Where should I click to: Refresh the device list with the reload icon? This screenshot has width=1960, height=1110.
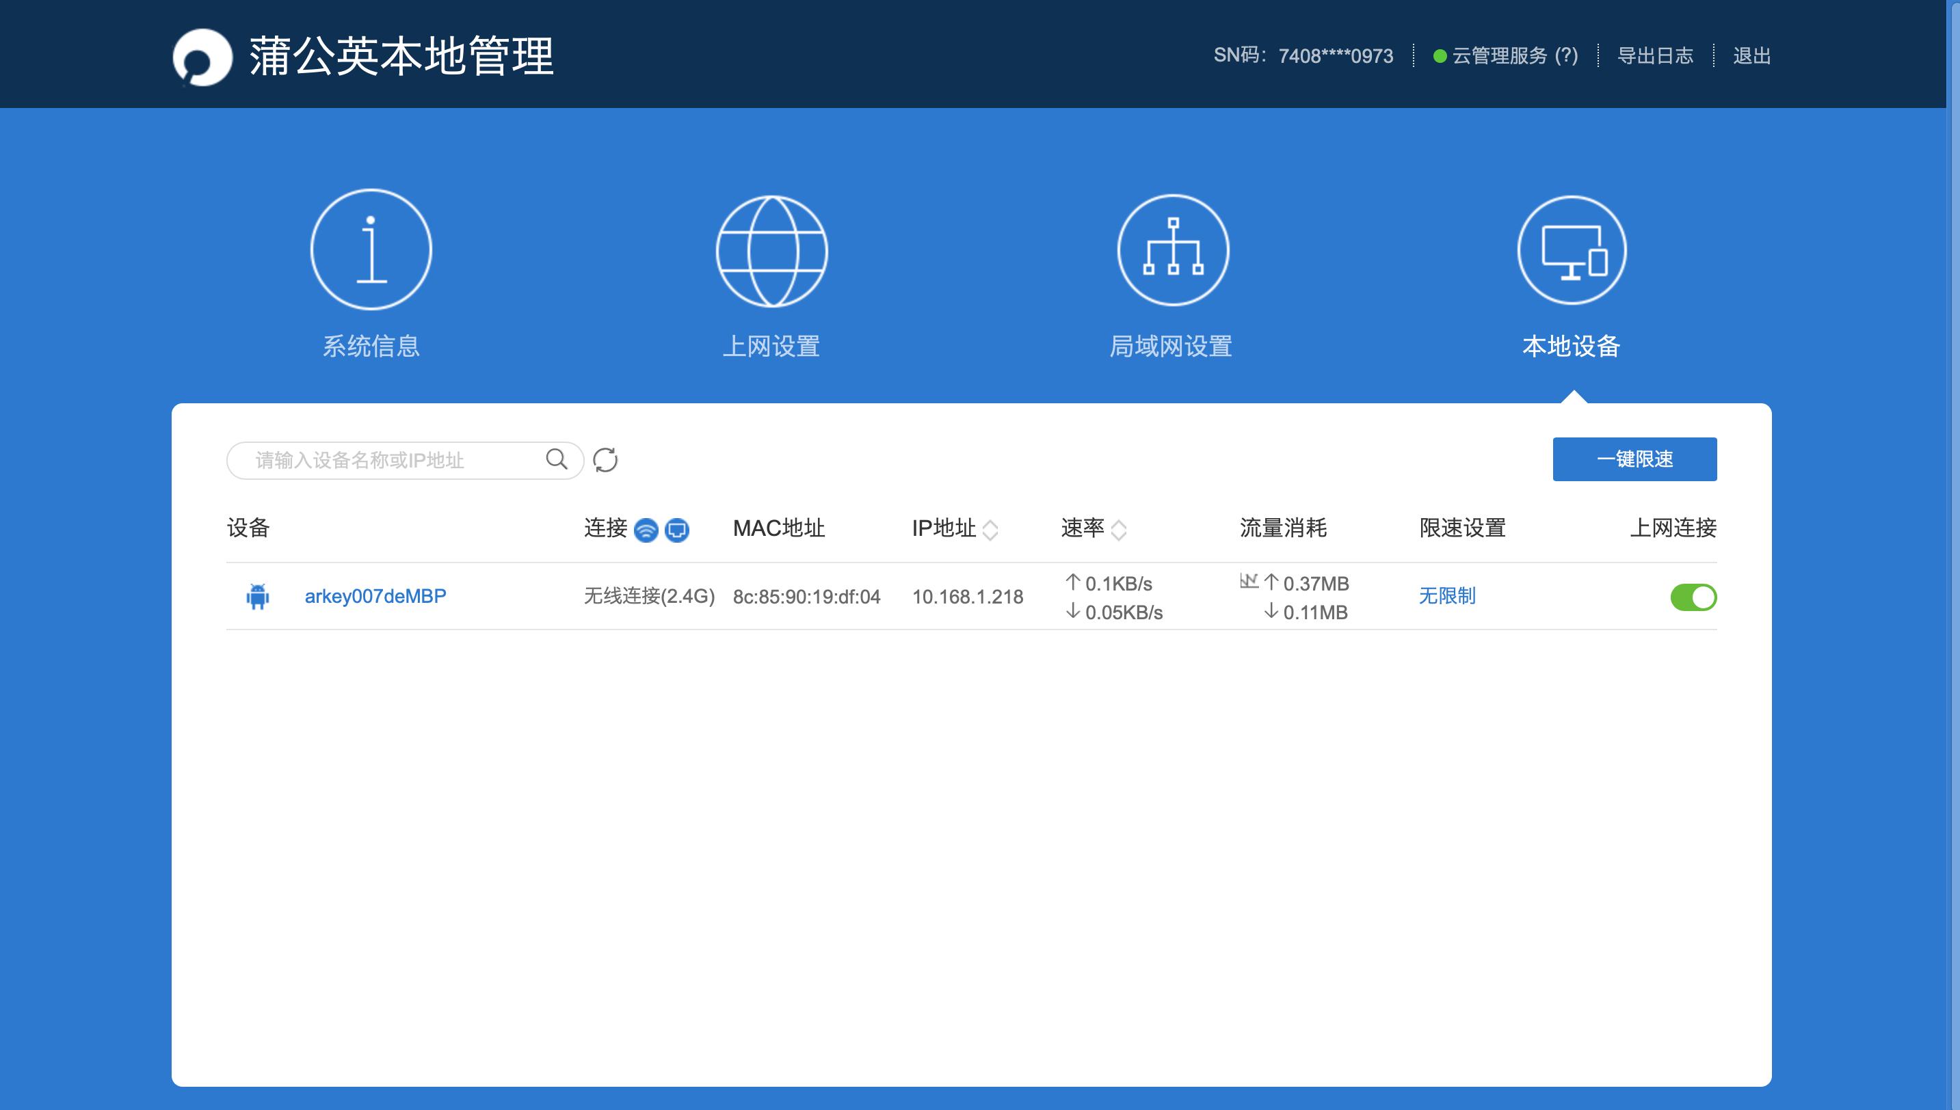pyautogui.click(x=607, y=459)
